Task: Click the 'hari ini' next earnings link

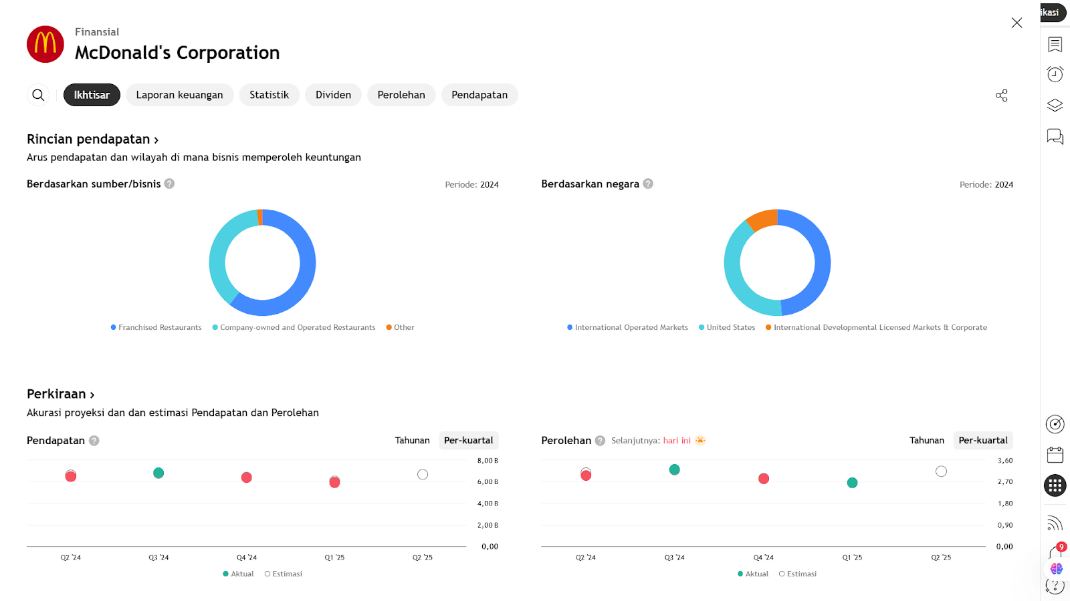Action: pos(677,441)
